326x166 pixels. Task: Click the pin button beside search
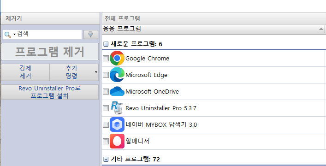click(91, 35)
